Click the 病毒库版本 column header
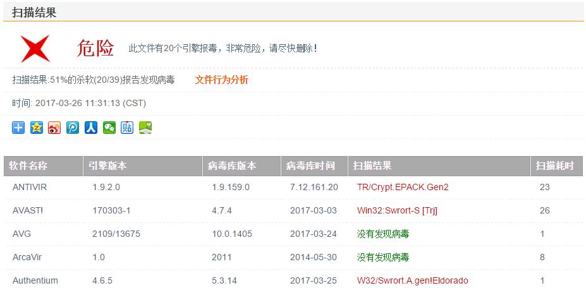 (242, 166)
